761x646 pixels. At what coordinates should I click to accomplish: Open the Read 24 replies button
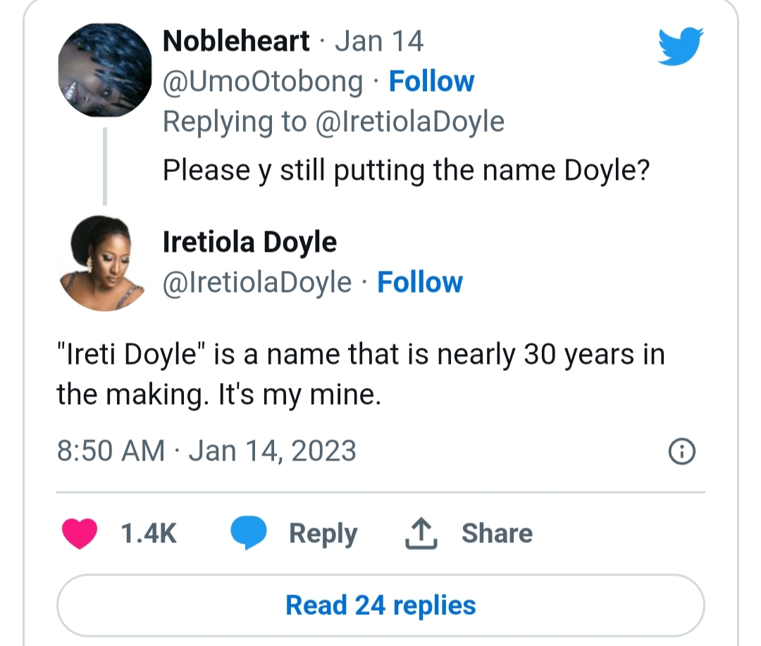pos(380,605)
